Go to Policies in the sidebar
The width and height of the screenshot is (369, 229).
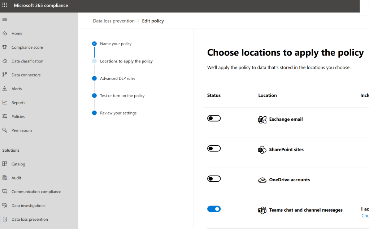[x=18, y=116]
